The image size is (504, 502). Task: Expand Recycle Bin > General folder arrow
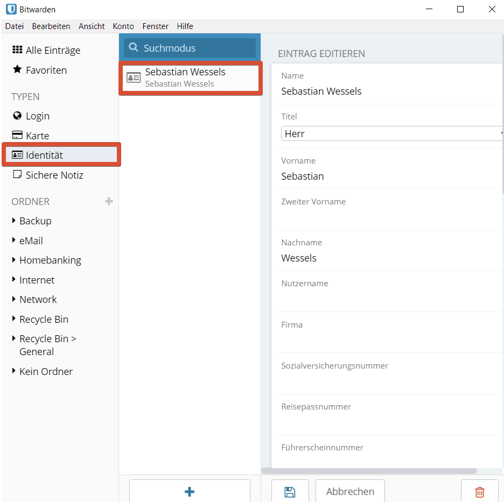pos(14,338)
